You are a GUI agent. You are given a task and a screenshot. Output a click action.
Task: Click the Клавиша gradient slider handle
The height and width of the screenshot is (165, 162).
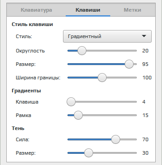tap(71, 102)
